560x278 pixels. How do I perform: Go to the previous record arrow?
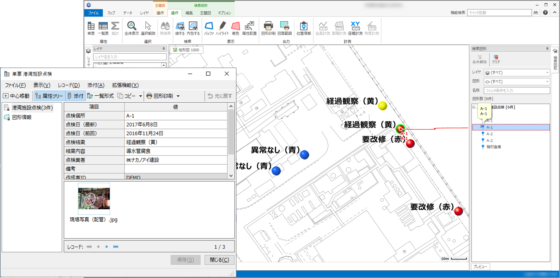(x=98, y=247)
